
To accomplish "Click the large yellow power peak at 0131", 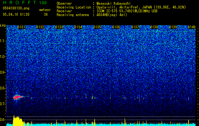I will click(x=18, y=120).
